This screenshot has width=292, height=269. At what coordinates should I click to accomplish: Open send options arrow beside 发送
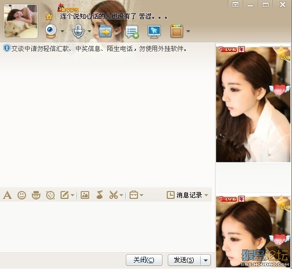205,260
